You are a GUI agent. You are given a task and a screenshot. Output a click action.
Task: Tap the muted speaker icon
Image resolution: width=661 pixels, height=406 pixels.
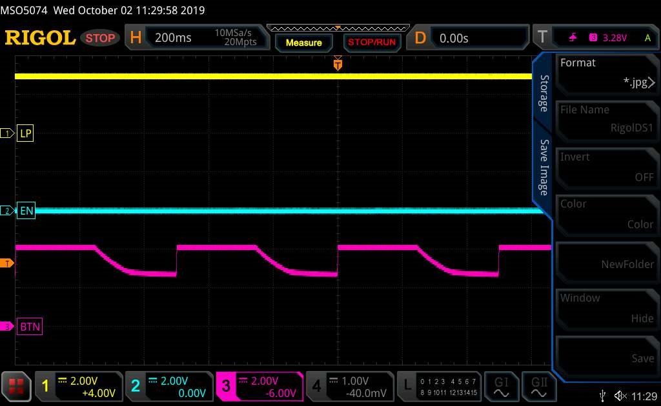click(x=620, y=396)
